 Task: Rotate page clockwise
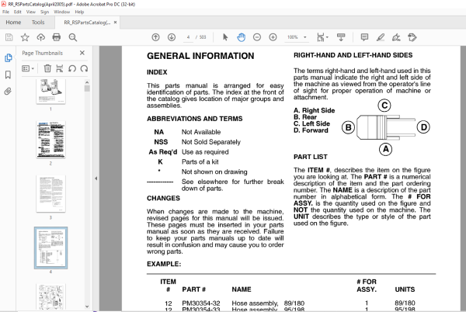pyautogui.click(x=84, y=68)
